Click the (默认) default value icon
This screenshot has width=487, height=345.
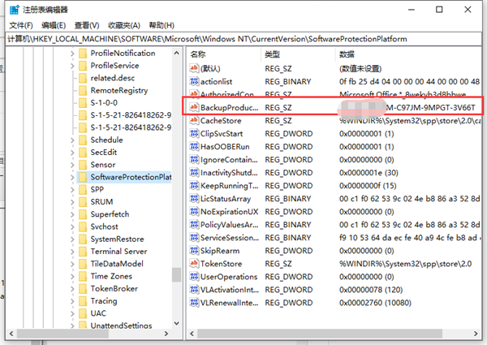tap(194, 68)
